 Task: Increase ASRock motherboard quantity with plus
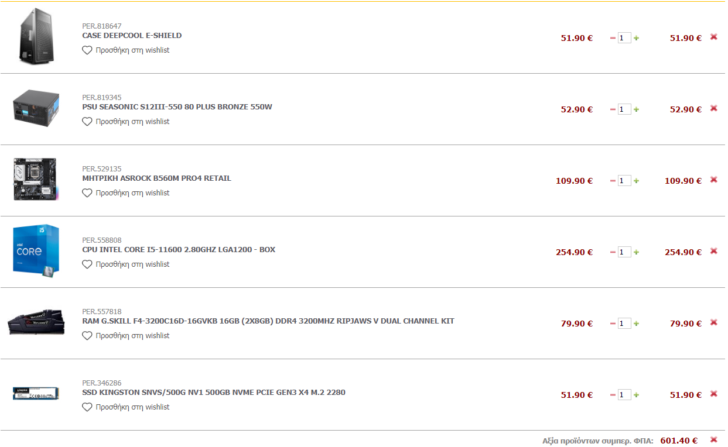tap(637, 181)
